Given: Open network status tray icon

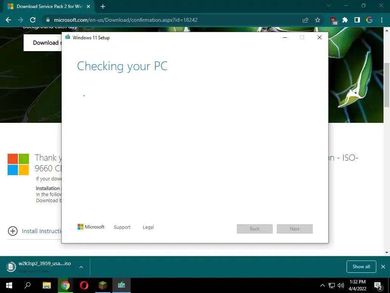Looking at the screenshot, I should pyautogui.click(x=332, y=285).
